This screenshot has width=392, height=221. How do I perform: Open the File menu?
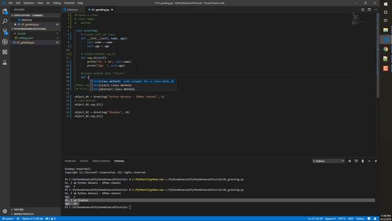tap(10, 3)
